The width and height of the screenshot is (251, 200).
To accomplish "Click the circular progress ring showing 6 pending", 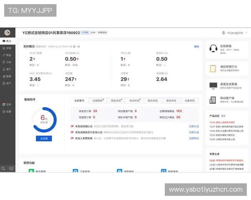I will [x=44, y=120].
